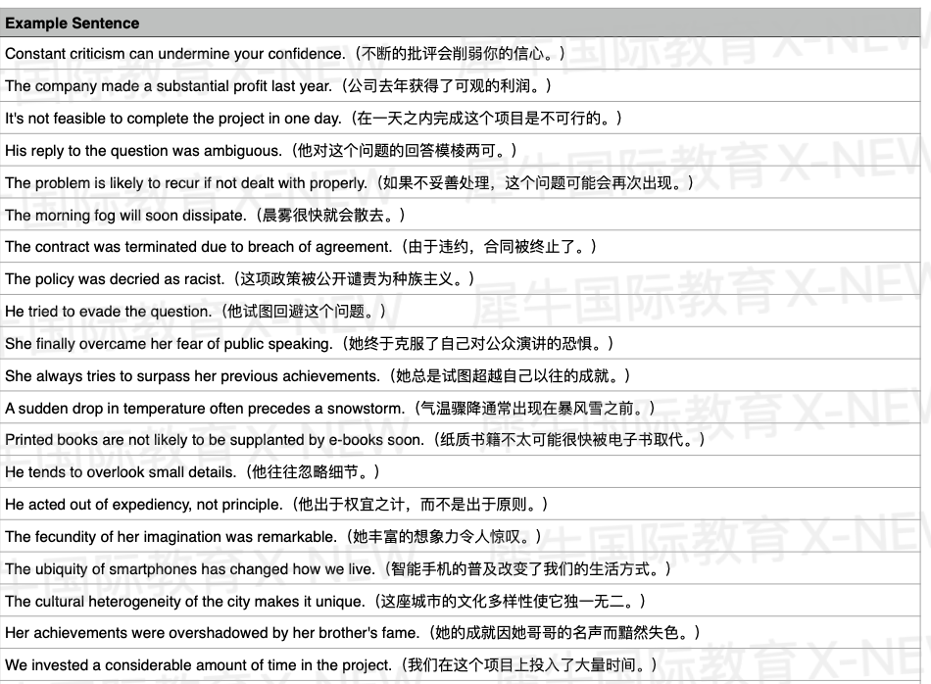Click the "cultural heterogeneity of the city" row
931x684 pixels.
coord(325,601)
